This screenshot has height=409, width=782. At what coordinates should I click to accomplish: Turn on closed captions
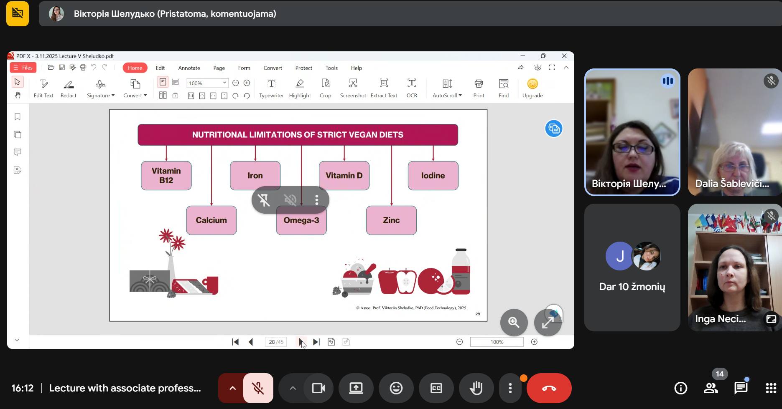point(436,388)
